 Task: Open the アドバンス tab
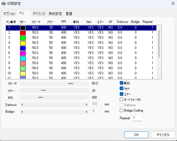coord(39,14)
